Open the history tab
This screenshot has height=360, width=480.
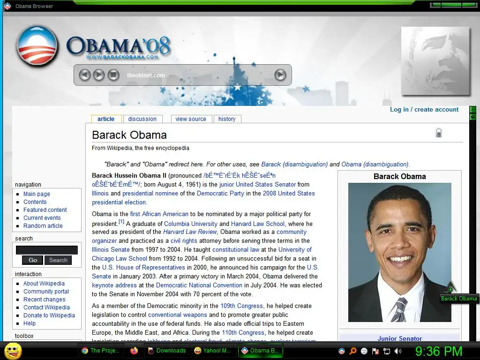227,119
